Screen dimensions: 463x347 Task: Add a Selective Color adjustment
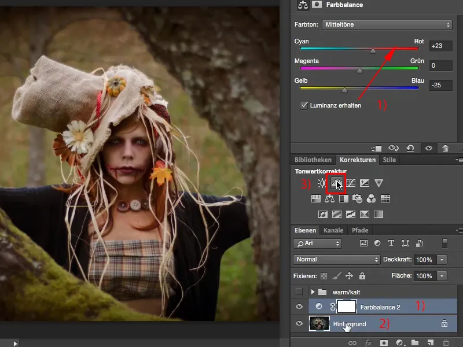click(365, 214)
